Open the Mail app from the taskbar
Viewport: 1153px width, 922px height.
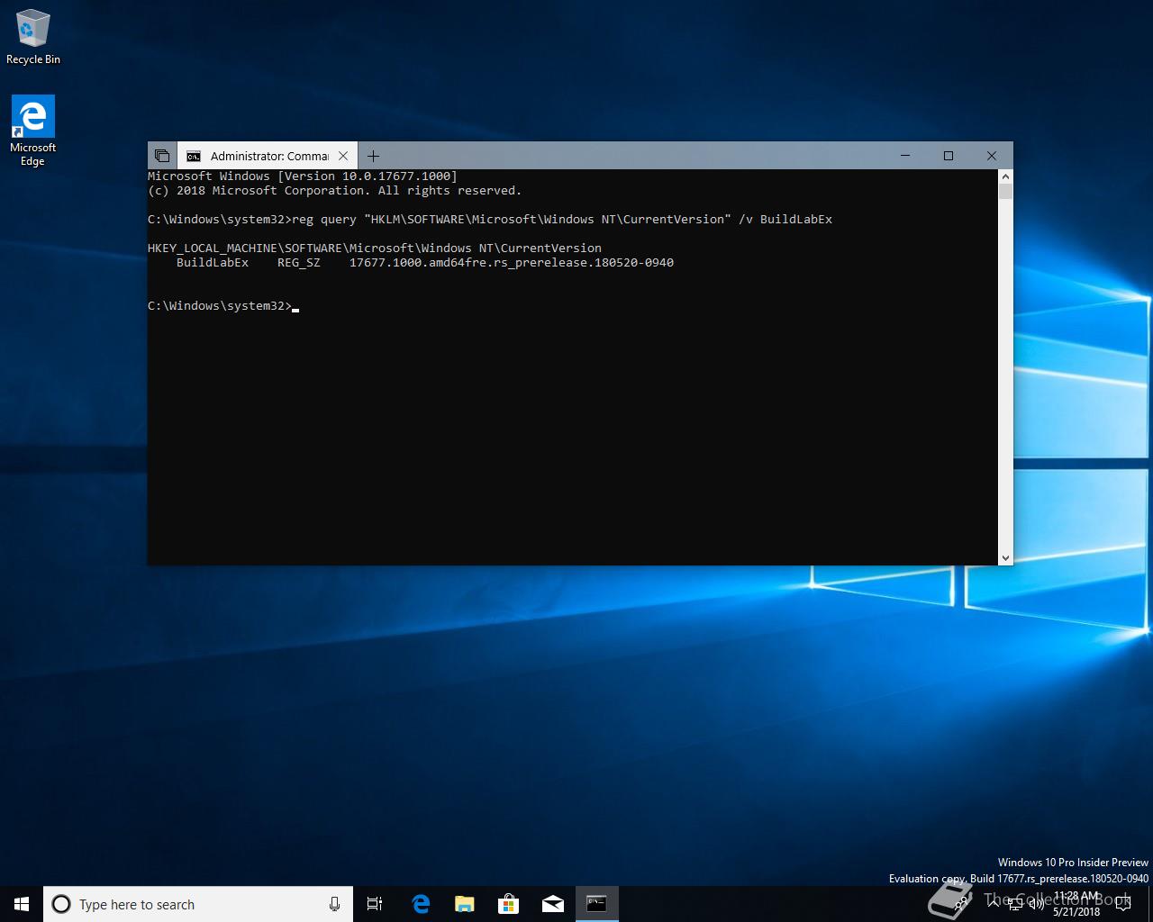[553, 904]
